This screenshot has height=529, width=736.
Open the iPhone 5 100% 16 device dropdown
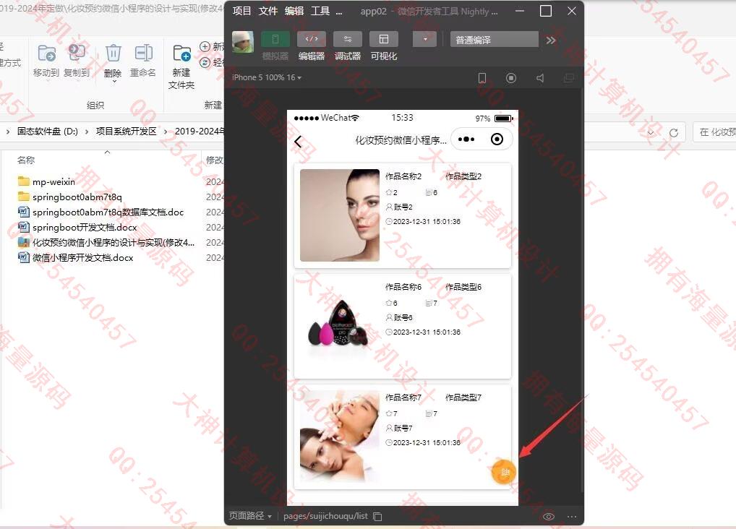267,77
